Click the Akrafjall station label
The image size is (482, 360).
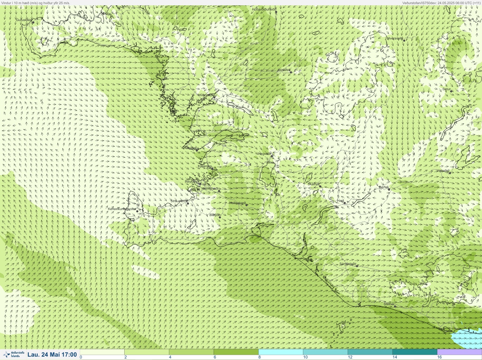click(x=190, y=148)
